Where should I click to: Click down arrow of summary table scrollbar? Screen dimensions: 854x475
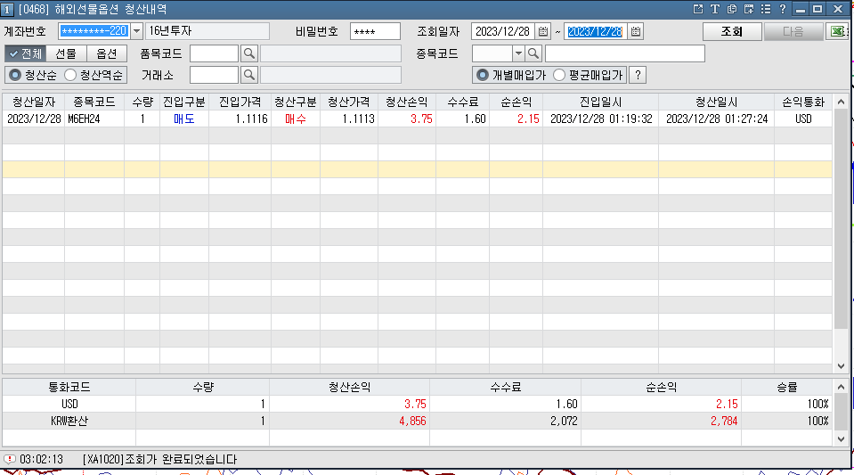[x=841, y=438]
